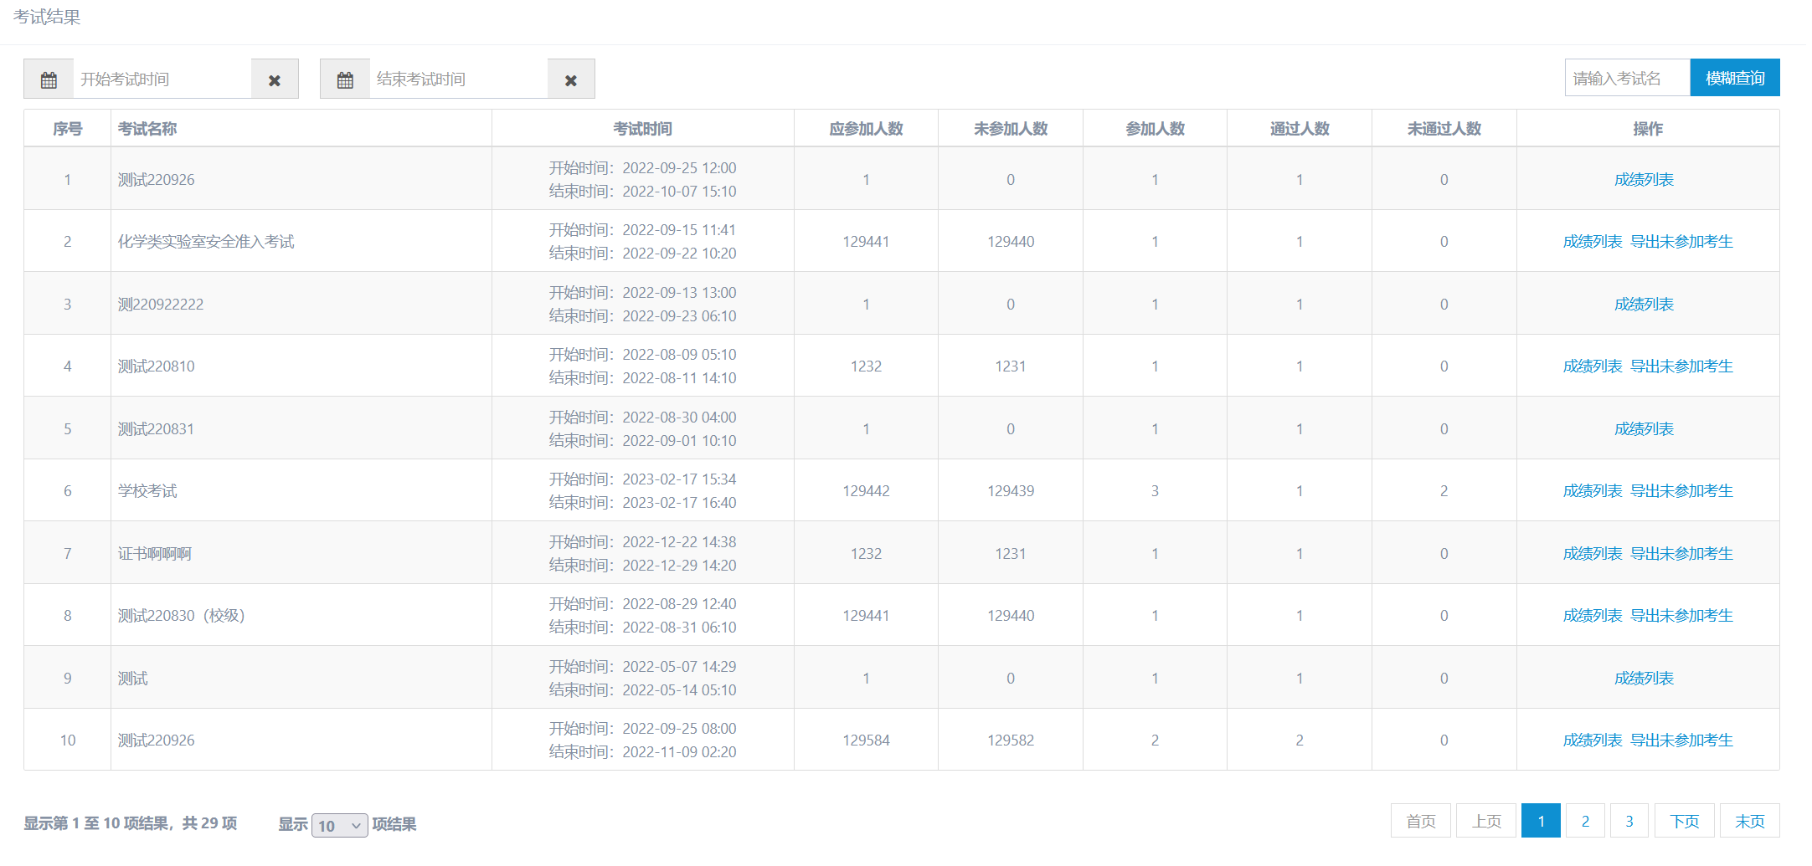Open 成绩列表 for 测试220810

(1593, 366)
